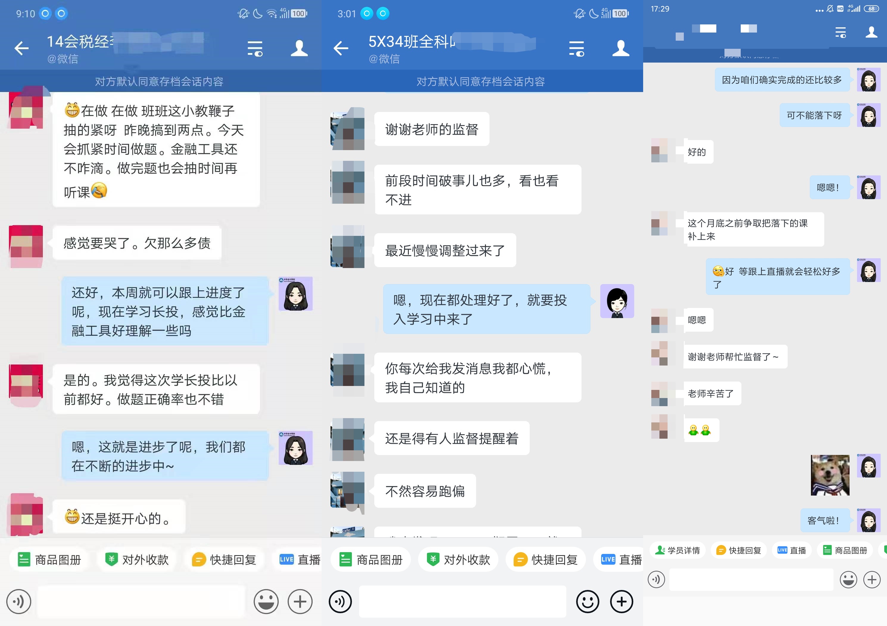The width and height of the screenshot is (887, 626).
Task: Open the emoji smiley picker
Action: tap(266, 602)
